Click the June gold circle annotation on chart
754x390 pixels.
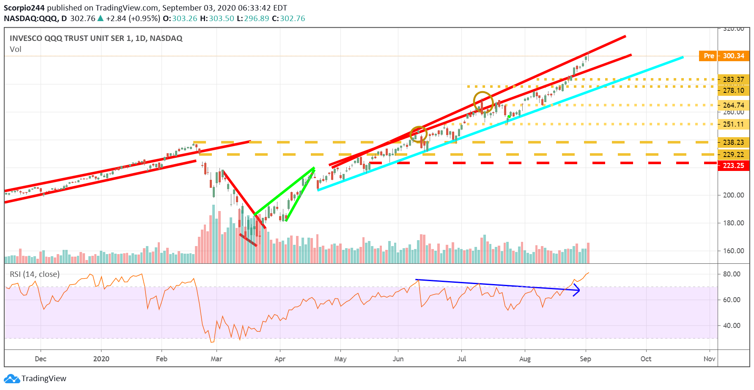[x=419, y=134]
